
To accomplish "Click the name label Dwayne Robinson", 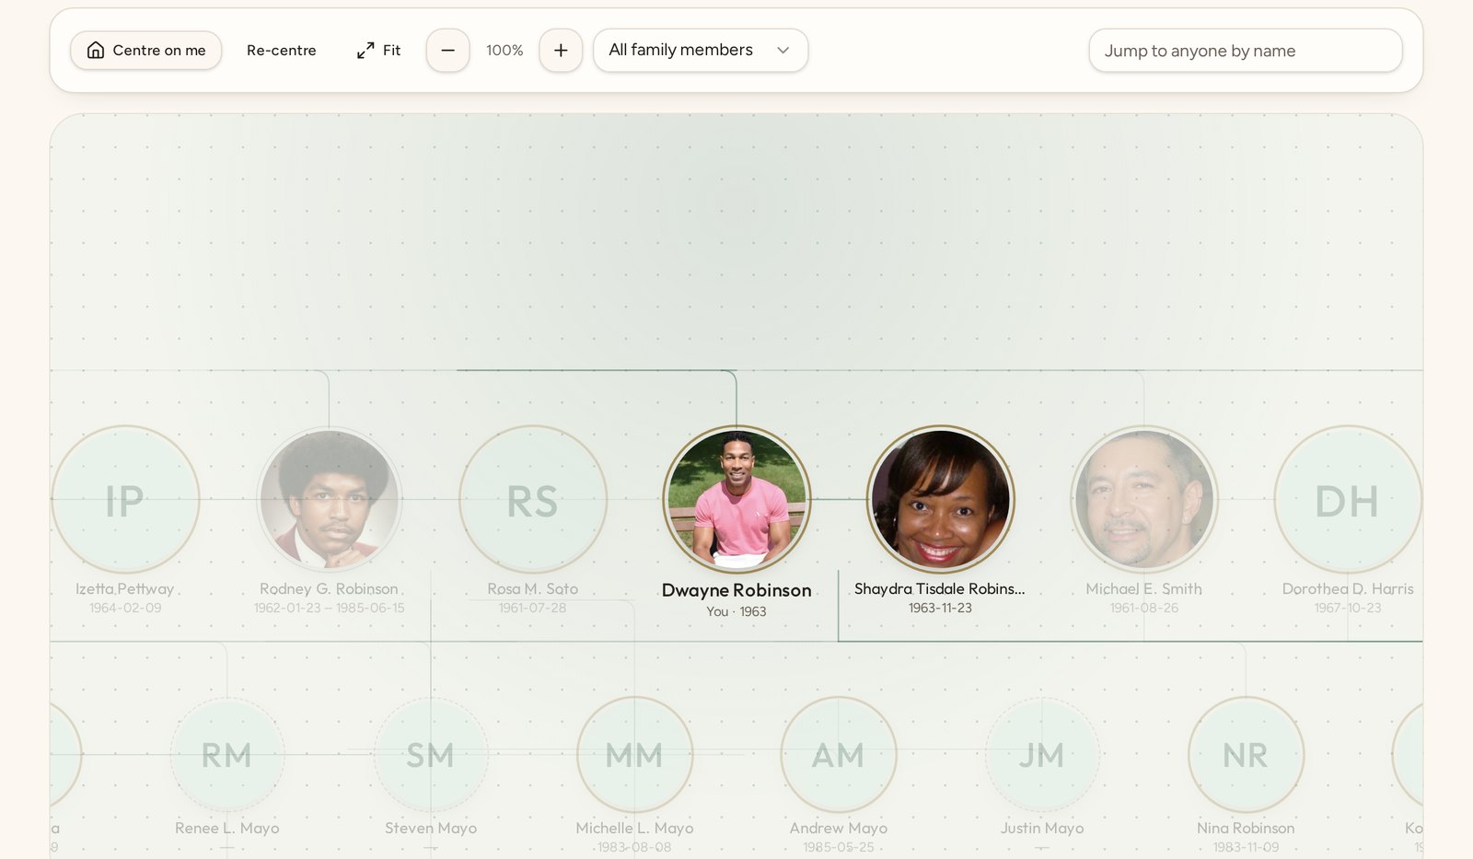I will coord(736,590).
